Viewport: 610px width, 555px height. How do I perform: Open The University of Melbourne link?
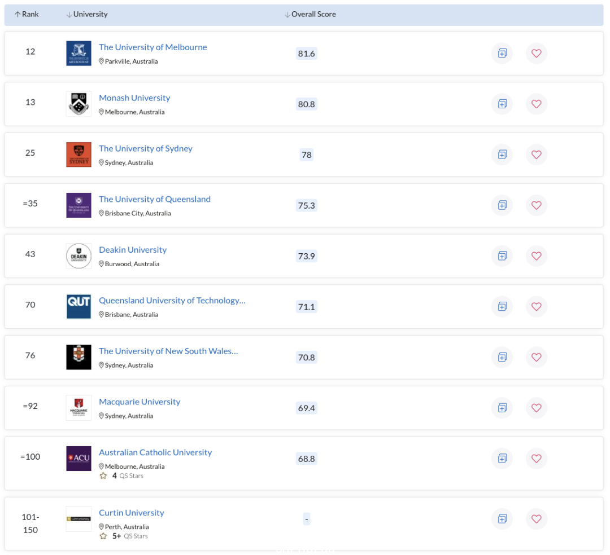click(153, 47)
